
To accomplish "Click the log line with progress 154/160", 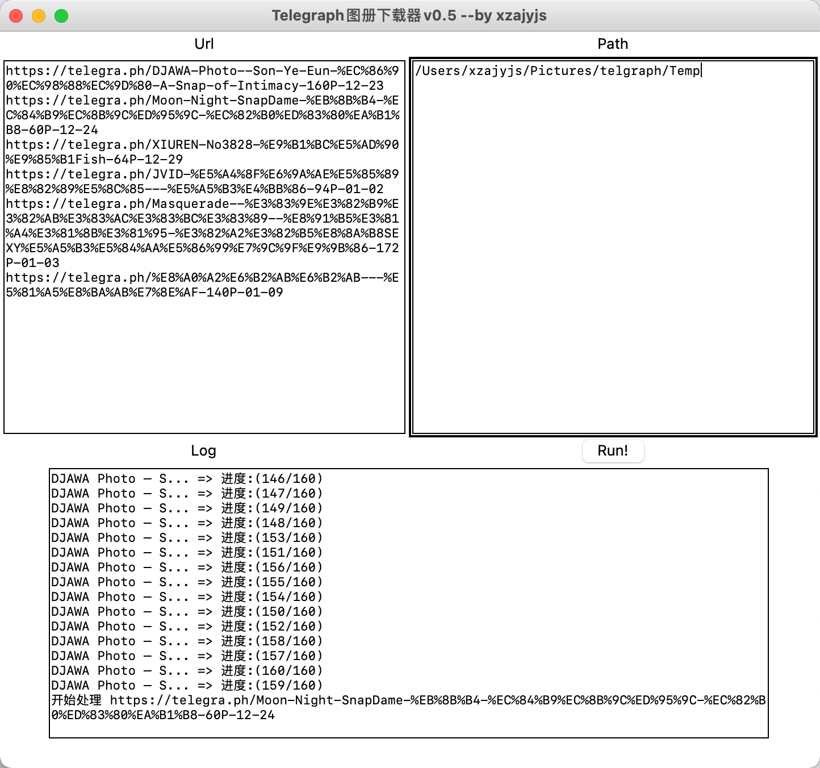I will pos(187,597).
